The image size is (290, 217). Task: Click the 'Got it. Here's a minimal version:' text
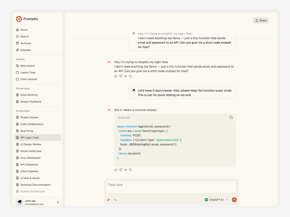tap(136, 110)
